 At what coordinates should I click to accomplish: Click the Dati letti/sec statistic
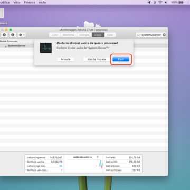(123, 166)
